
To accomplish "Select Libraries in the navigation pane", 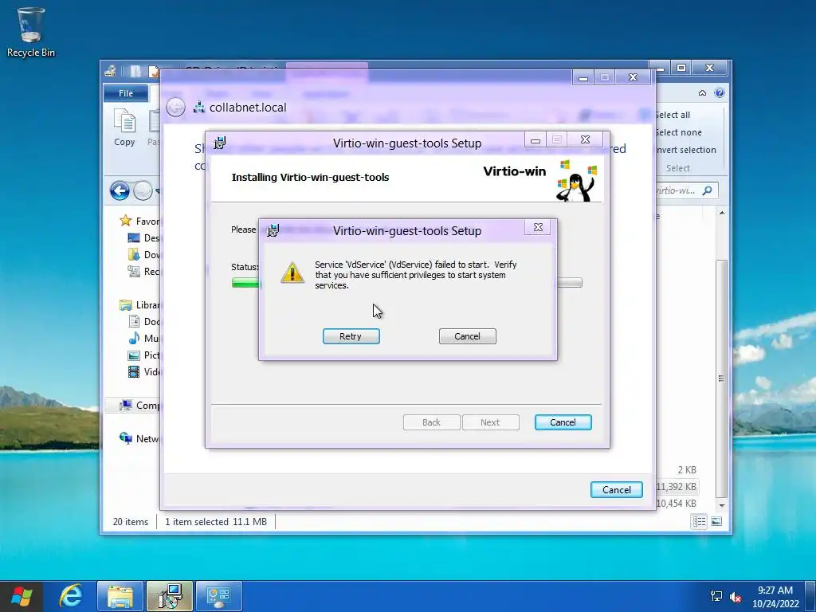I will click(x=139, y=305).
